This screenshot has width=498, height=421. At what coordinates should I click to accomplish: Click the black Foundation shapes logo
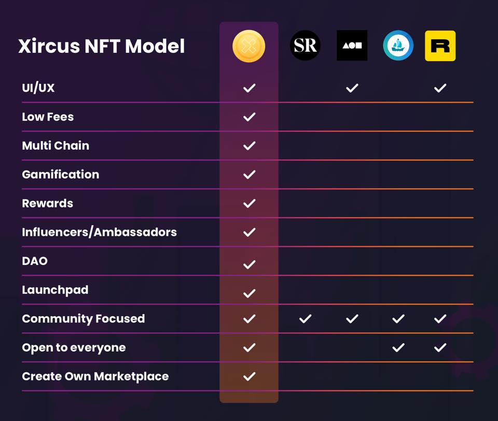(x=352, y=46)
